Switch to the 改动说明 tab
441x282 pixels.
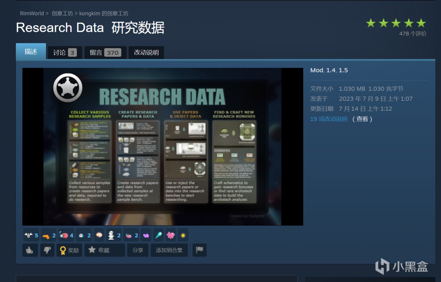[146, 53]
